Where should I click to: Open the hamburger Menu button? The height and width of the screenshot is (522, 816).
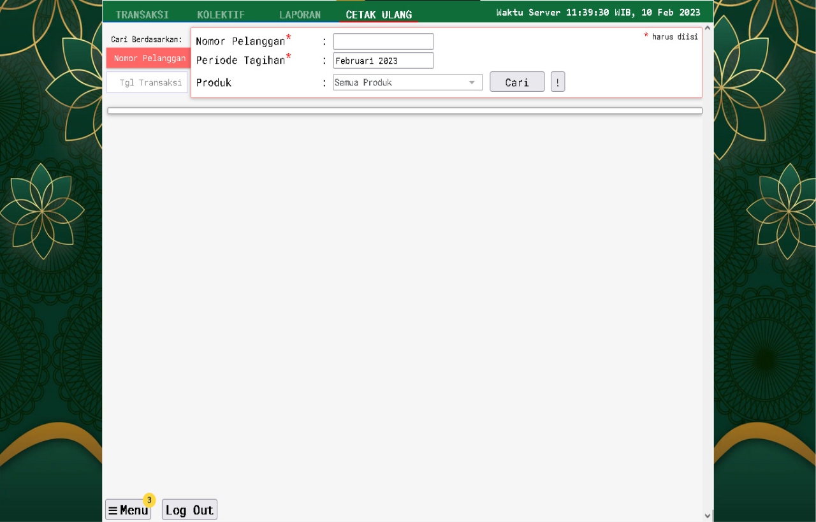point(128,510)
